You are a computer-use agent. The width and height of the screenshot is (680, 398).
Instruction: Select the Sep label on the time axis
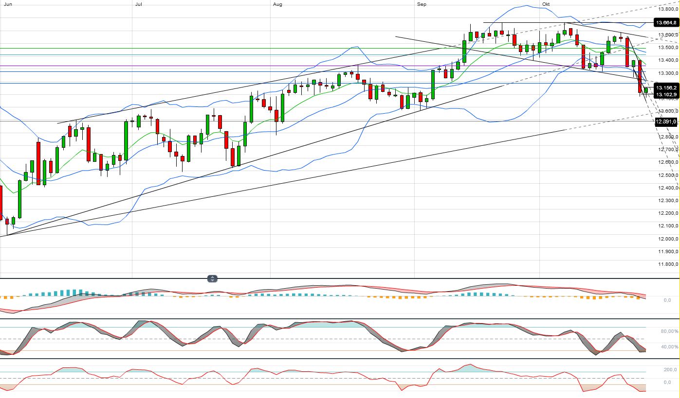422,4
